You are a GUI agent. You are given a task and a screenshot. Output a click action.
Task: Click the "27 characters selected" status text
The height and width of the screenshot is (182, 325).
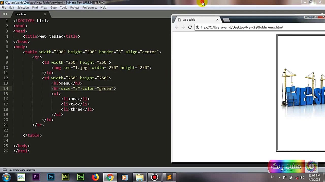[22, 170]
